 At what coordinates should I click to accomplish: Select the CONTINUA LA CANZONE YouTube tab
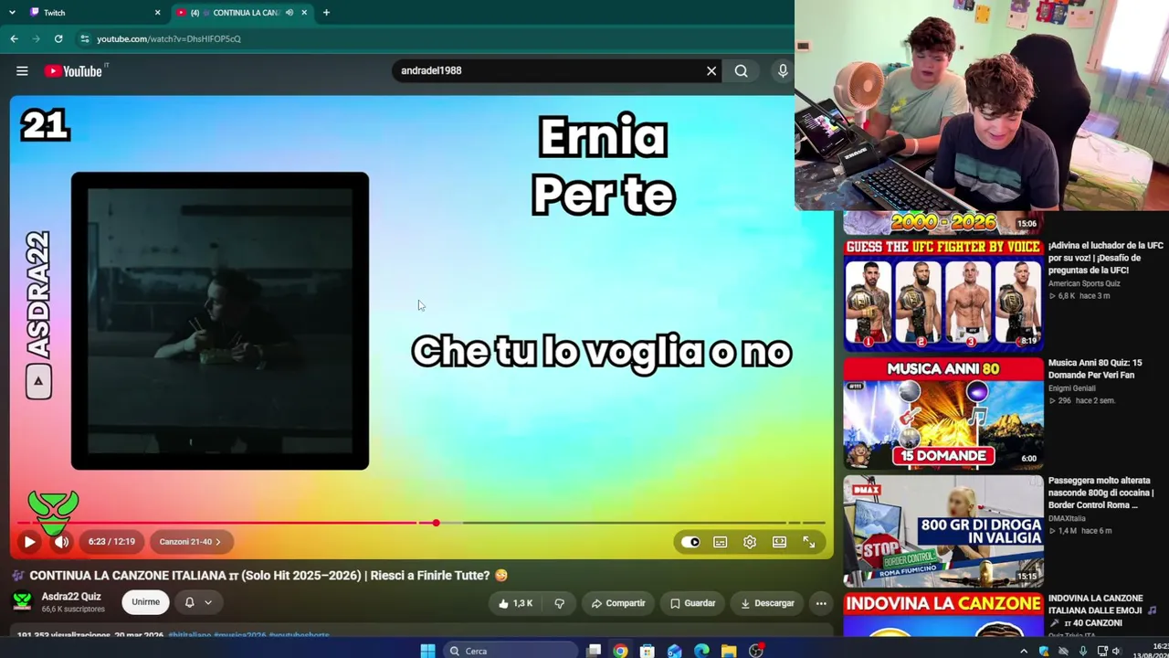pyautogui.click(x=242, y=13)
